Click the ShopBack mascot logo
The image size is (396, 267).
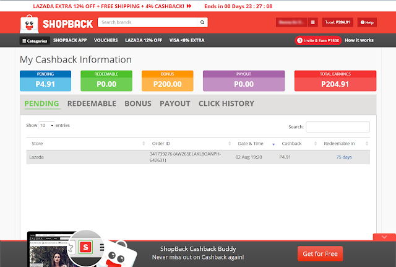(x=29, y=24)
